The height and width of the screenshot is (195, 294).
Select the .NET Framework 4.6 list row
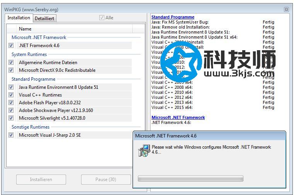74,45
